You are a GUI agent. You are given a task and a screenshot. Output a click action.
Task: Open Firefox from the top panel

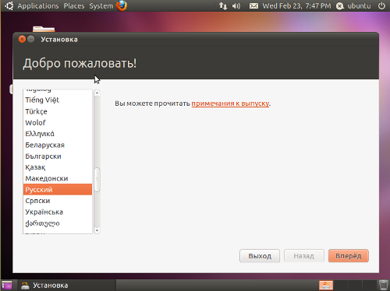122,5
